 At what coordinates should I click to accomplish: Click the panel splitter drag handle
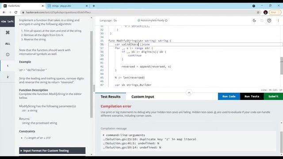coord(94,88)
